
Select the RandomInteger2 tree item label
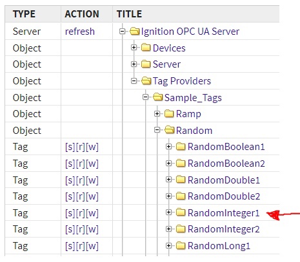click(x=224, y=229)
